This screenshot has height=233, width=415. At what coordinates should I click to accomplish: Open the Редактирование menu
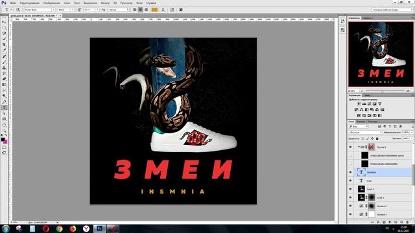coord(30,3)
